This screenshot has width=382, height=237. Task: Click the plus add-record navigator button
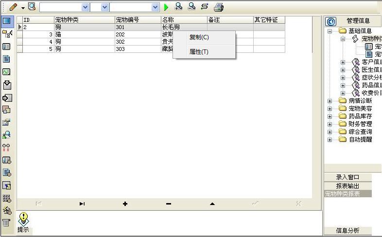pos(125,204)
